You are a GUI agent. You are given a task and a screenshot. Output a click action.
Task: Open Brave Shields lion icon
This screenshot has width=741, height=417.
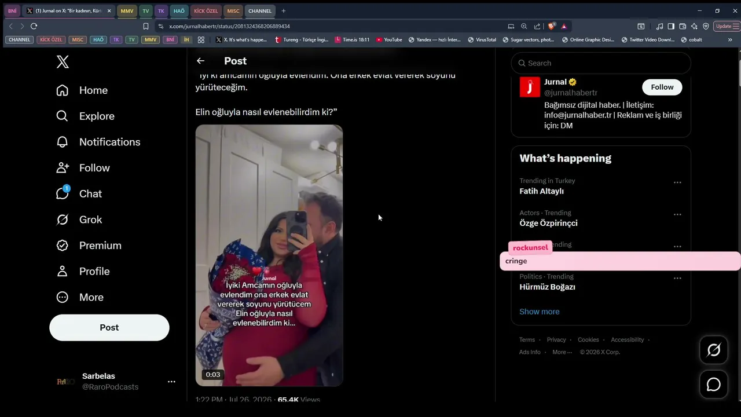point(551,26)
